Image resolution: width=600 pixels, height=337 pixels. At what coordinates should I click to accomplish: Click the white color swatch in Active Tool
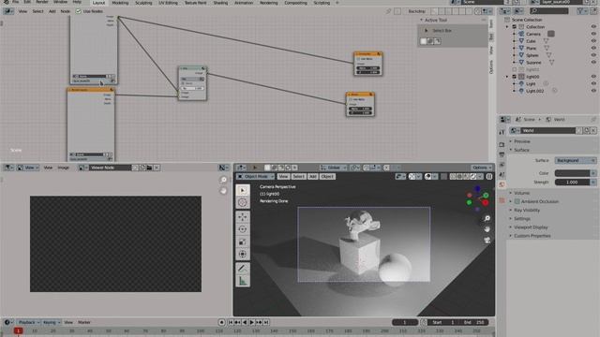tap(423, 41)
